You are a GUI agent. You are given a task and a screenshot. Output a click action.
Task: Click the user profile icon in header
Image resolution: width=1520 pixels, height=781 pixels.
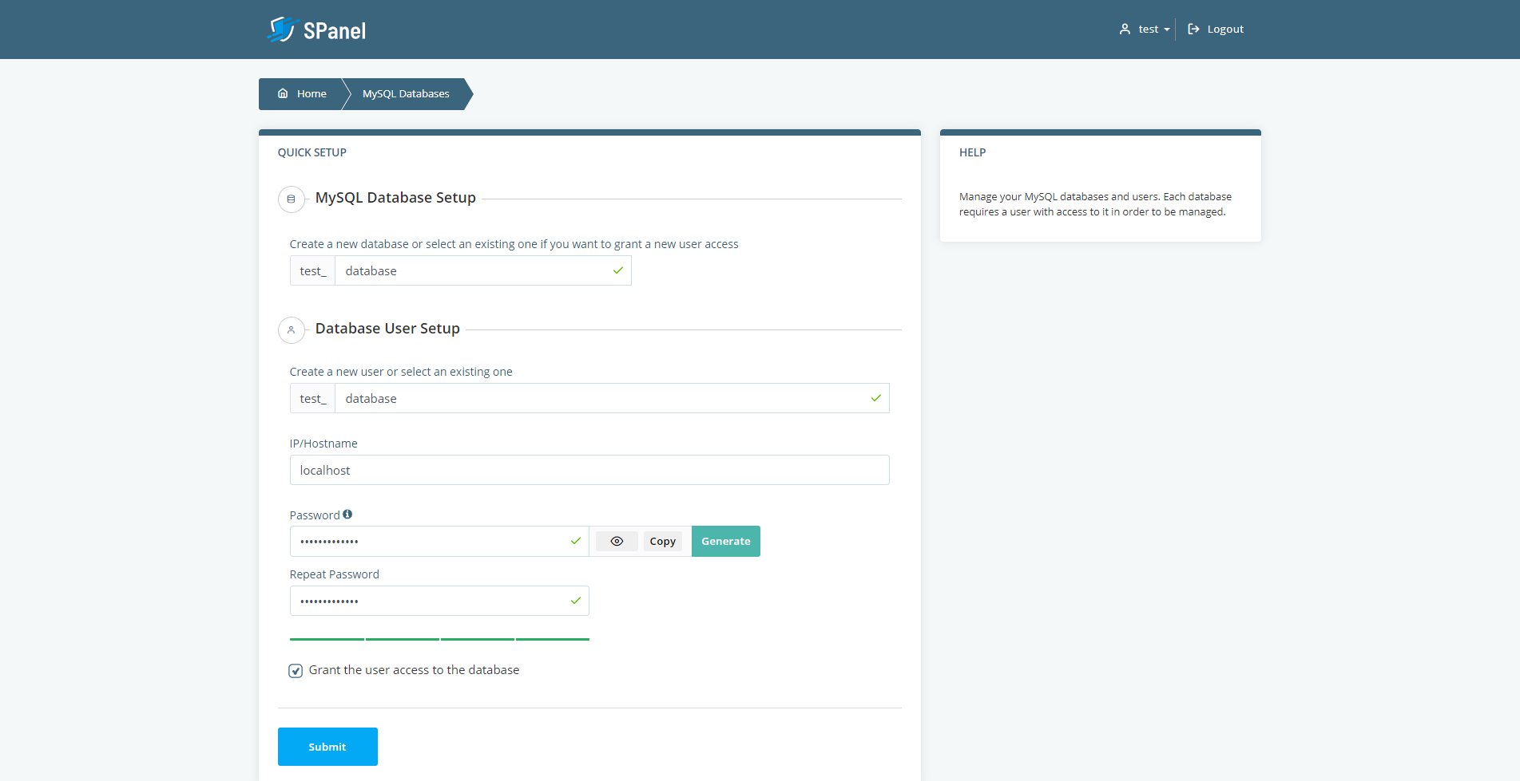coord(1125,30)
